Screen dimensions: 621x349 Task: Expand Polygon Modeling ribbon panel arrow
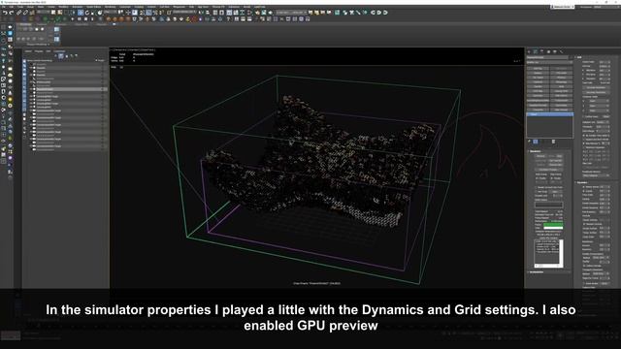click(x=49, y=45)
